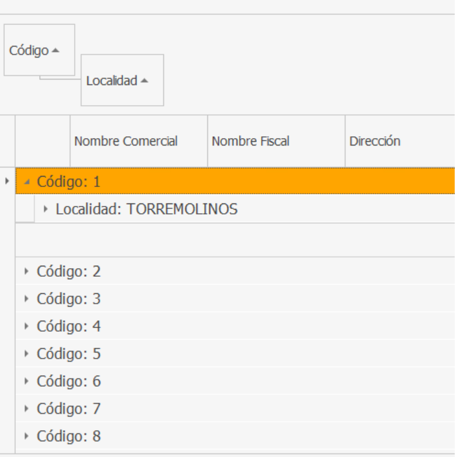Toggle sort arrow on Código group chip
The width and height of the screenshot is (455, 457).
pyautogui.click(x=56, y=51)
